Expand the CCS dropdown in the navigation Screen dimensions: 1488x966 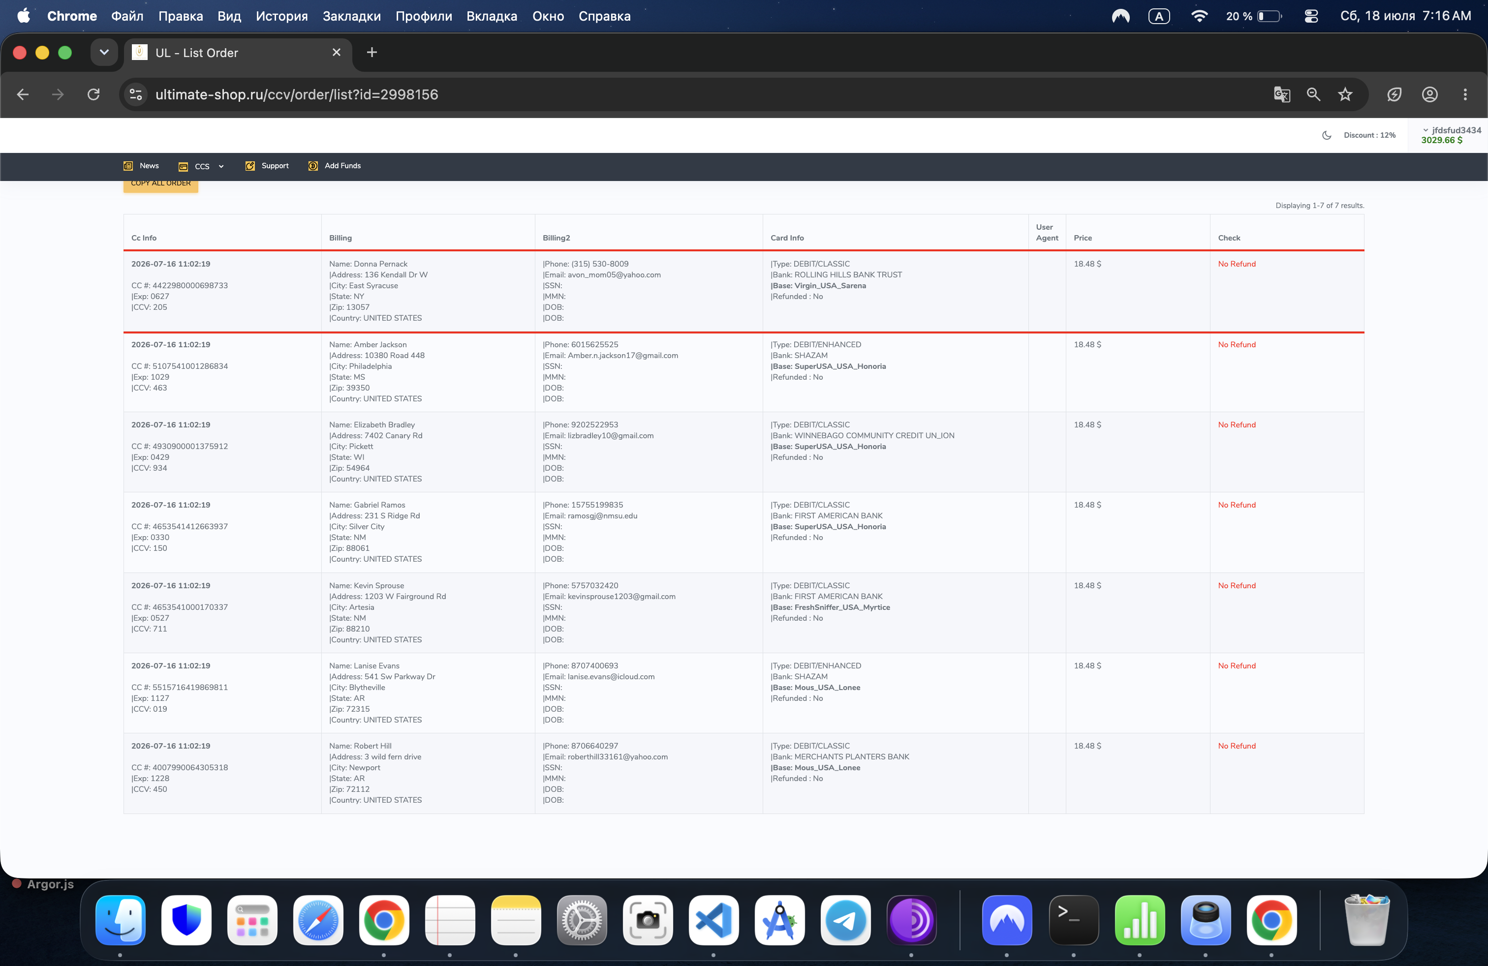201,166
